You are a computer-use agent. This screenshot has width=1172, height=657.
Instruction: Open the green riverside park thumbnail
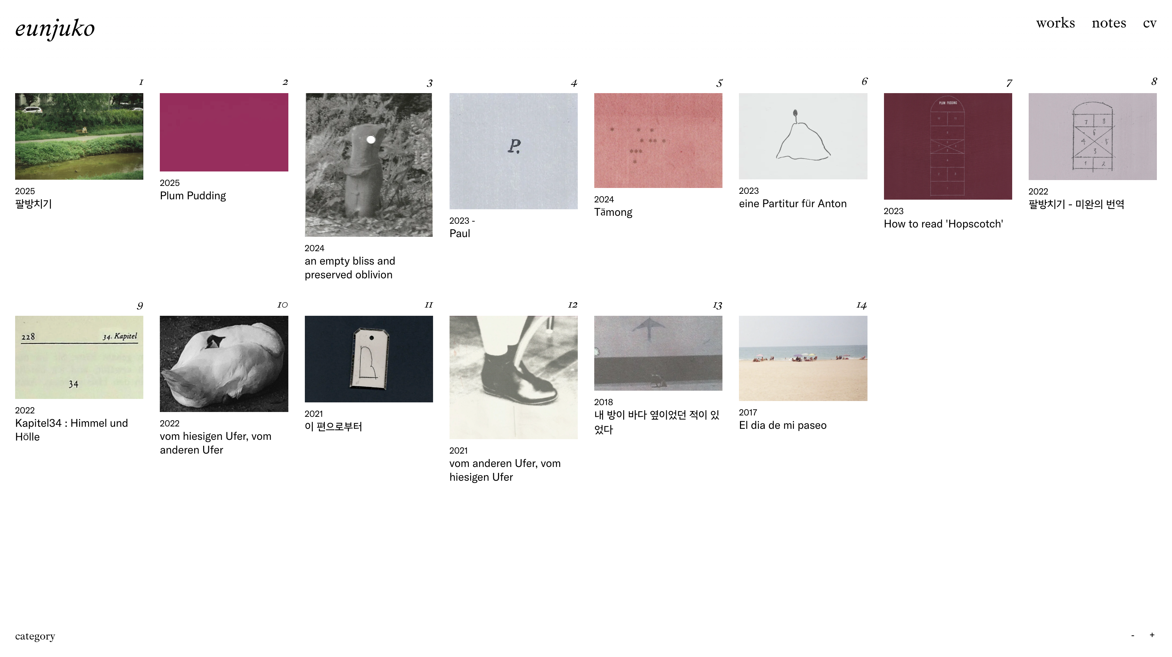pyautogui.click(x=79, y=136)
